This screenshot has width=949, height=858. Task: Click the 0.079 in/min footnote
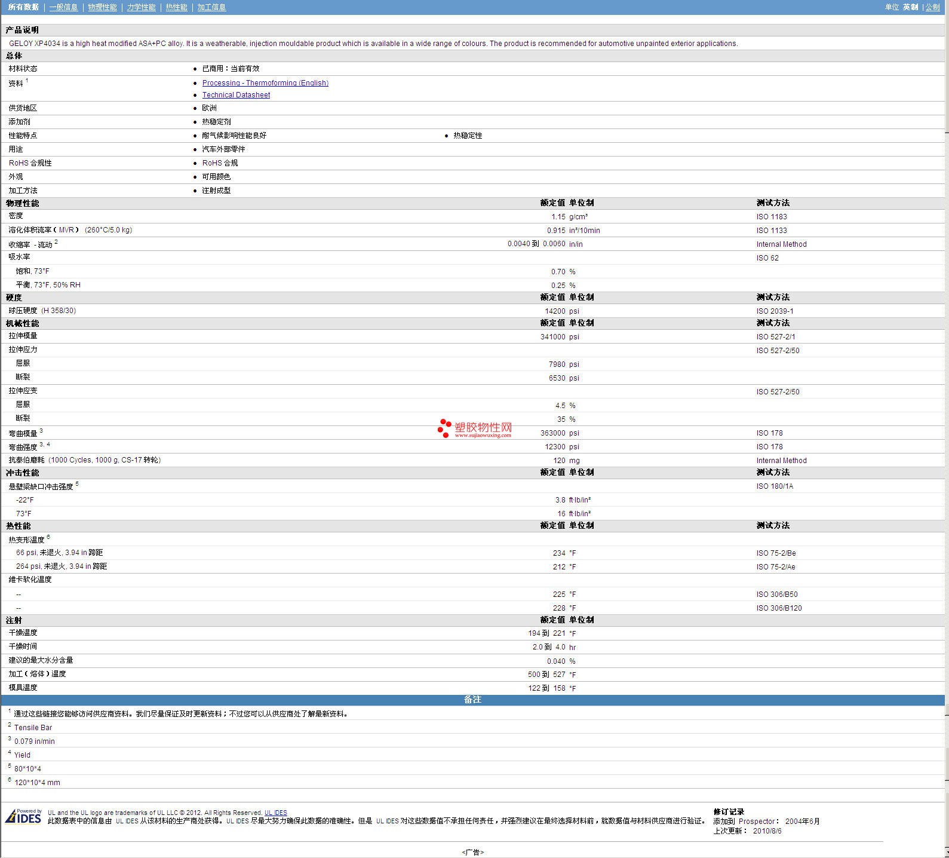35,741
